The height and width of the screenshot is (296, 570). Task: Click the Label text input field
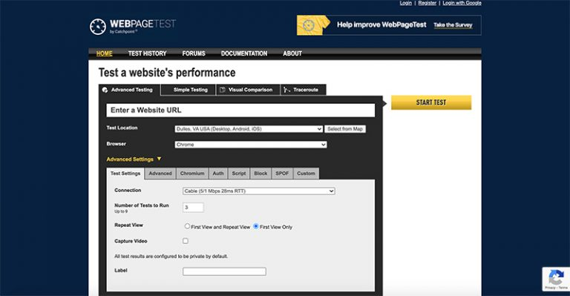224,272
